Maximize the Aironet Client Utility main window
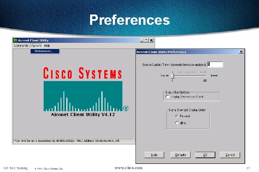Screen dimensions: 259x172 (146, 40)
